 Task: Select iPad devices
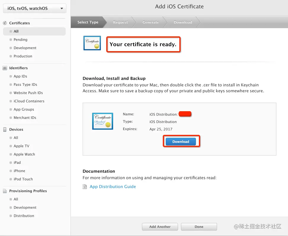(17, 163)
